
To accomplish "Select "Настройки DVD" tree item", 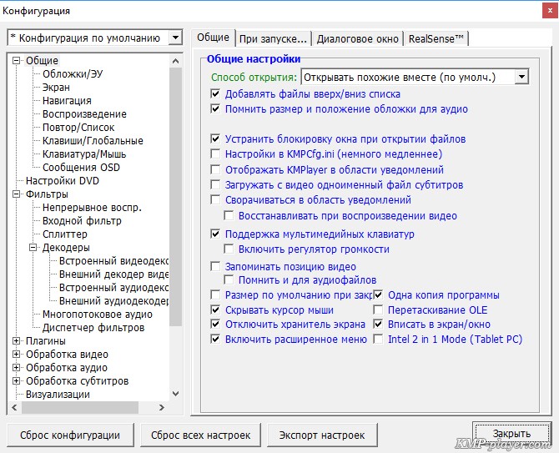I will (x=63, y=181).
